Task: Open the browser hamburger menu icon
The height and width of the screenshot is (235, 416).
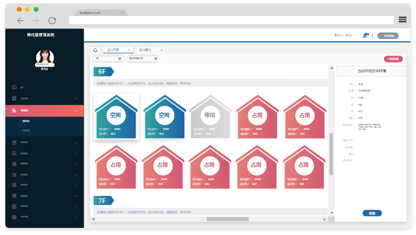Action: (x=402, y=19)
